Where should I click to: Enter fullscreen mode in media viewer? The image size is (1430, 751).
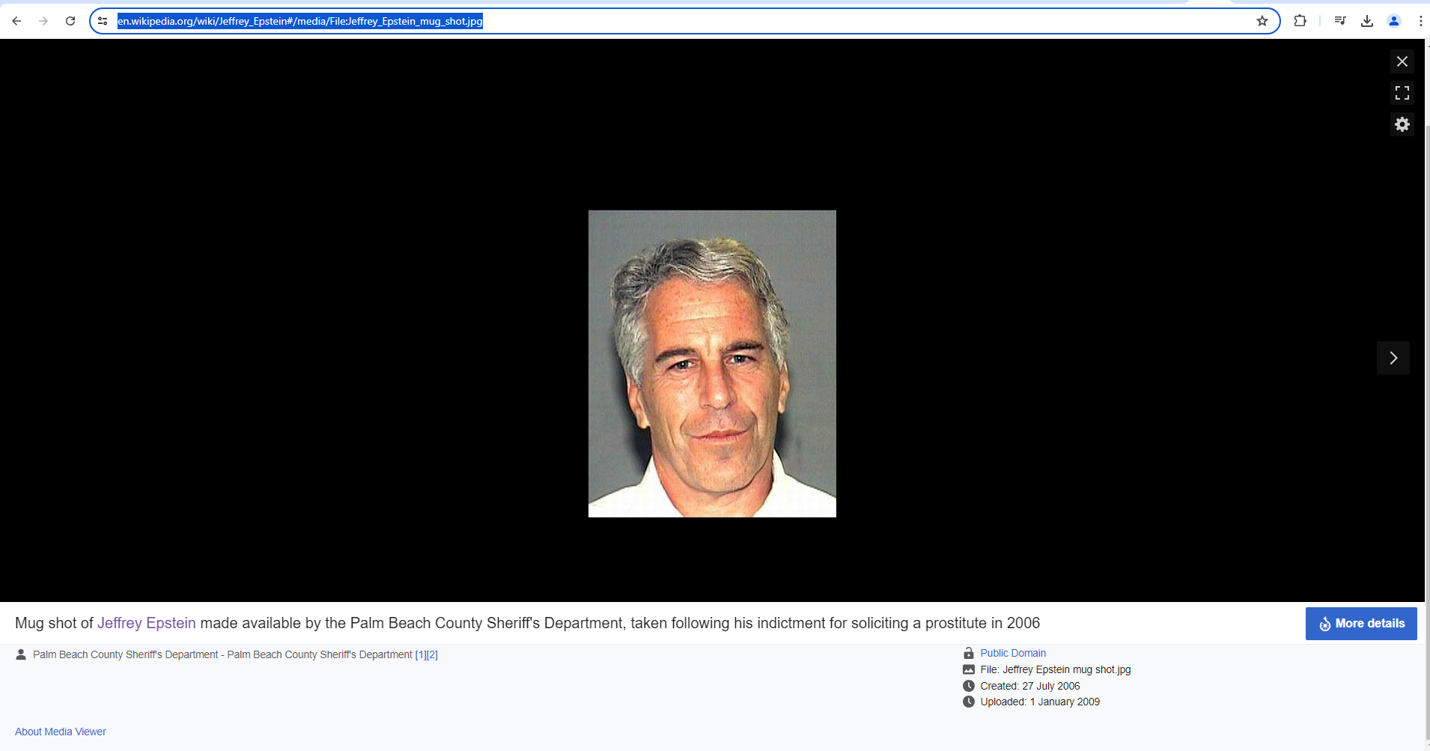click(x=1402, y=93)
